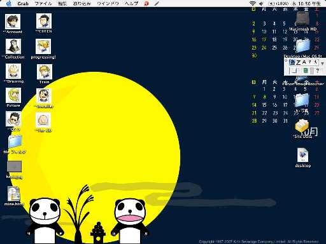Screen dimensions: 326x244
Task: Expand the input palette dropdown arrow
Action: [322, 64]
